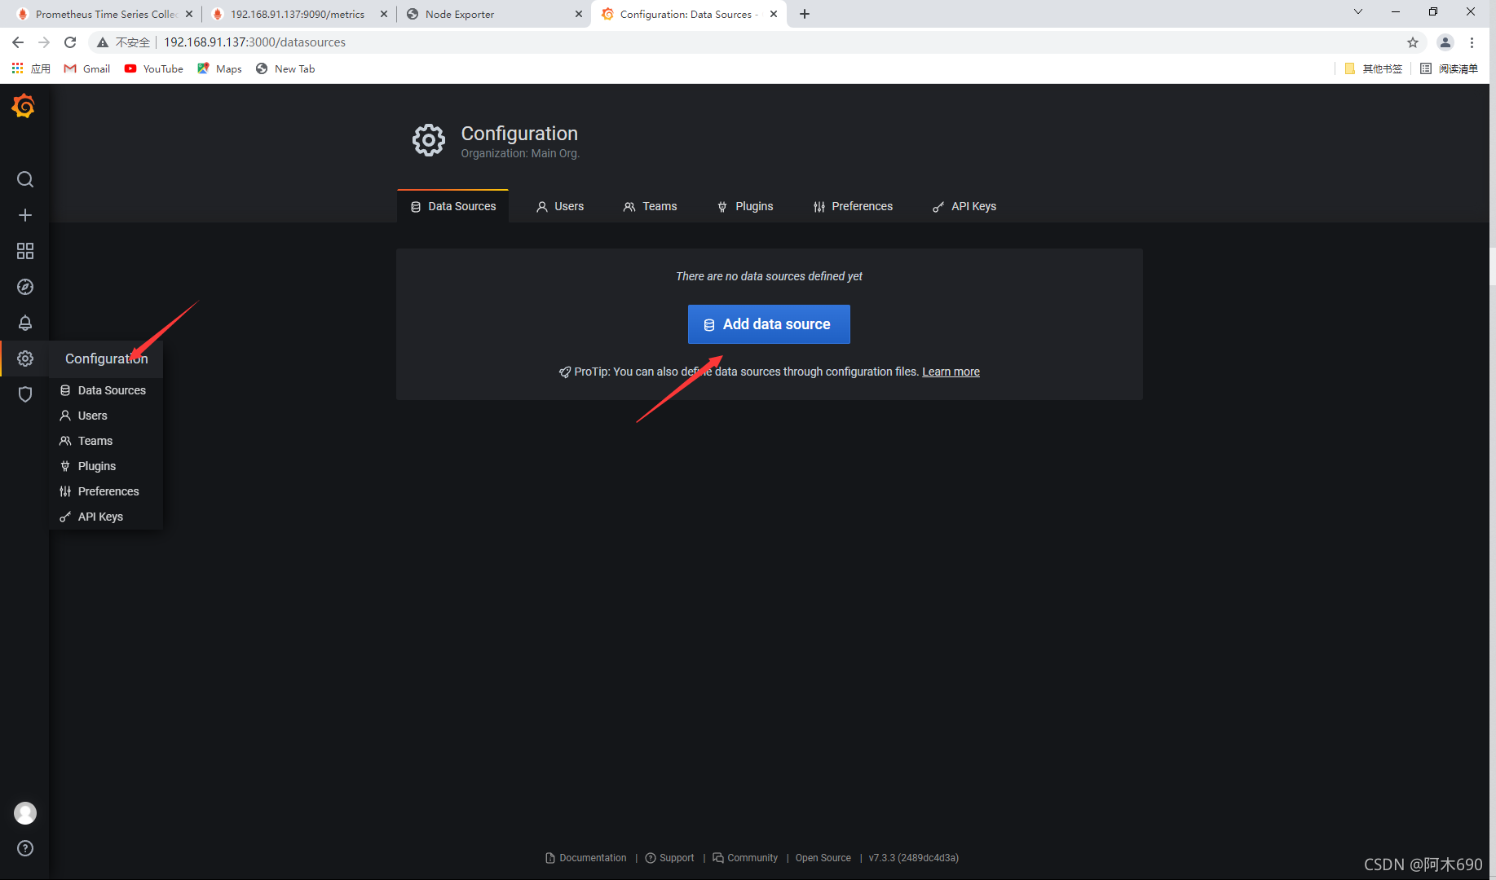Click the Configuration gear icon in the sidebar
1496x880 pixels.
(25, 359)
